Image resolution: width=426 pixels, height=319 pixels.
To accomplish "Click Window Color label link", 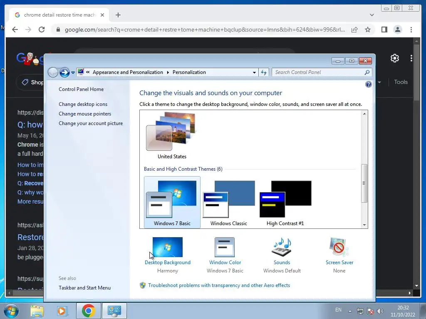I will [225, 263].
